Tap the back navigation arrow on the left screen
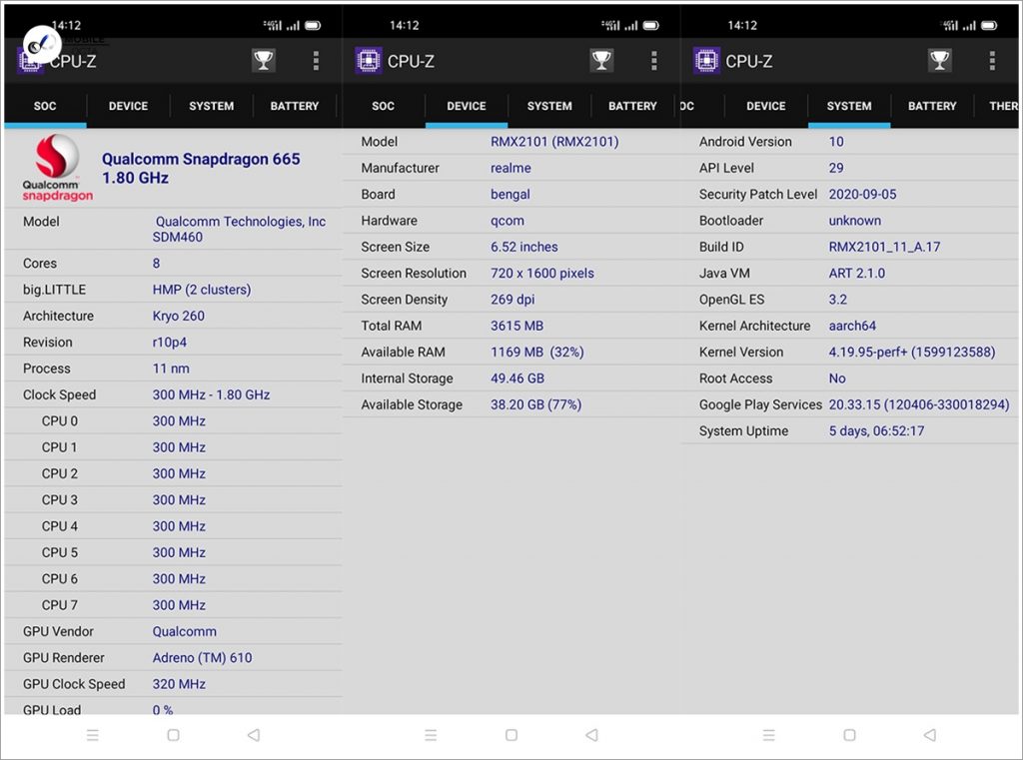The image size is (1023, 760). tap(254, 735)
